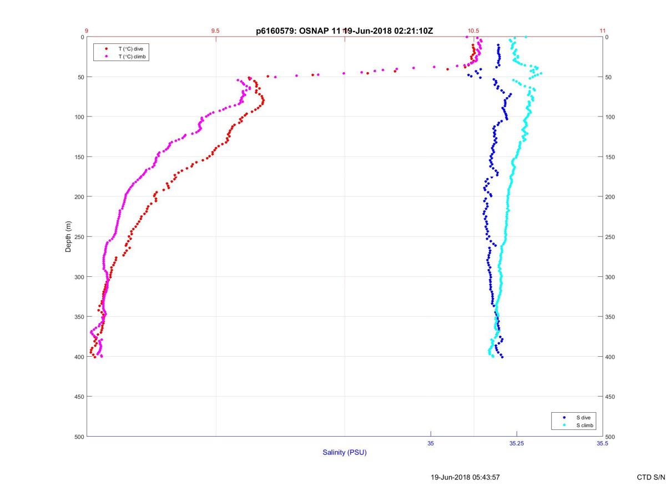Pick the red marker beside 'T (°C) dive'
This screenshot has height=491, width=666.
(x=105, y=49)
